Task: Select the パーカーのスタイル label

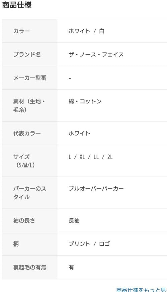Action: [x=30, y=193]
